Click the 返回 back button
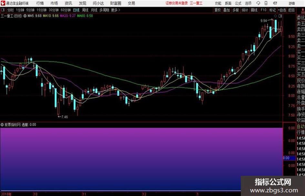 291,10
